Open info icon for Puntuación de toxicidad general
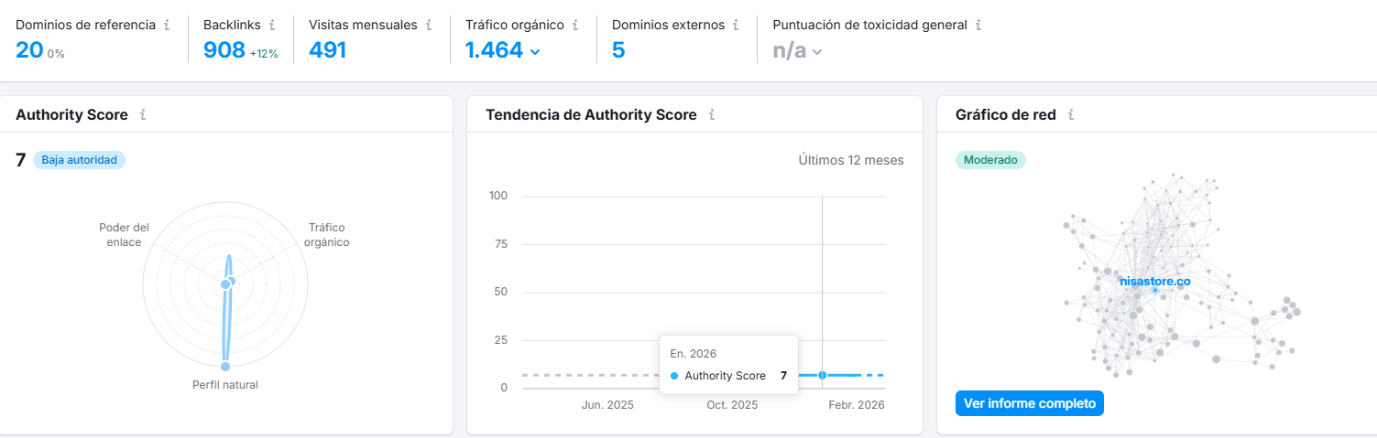Viewport: 1377px width, 438px height. tap(978, 26)
